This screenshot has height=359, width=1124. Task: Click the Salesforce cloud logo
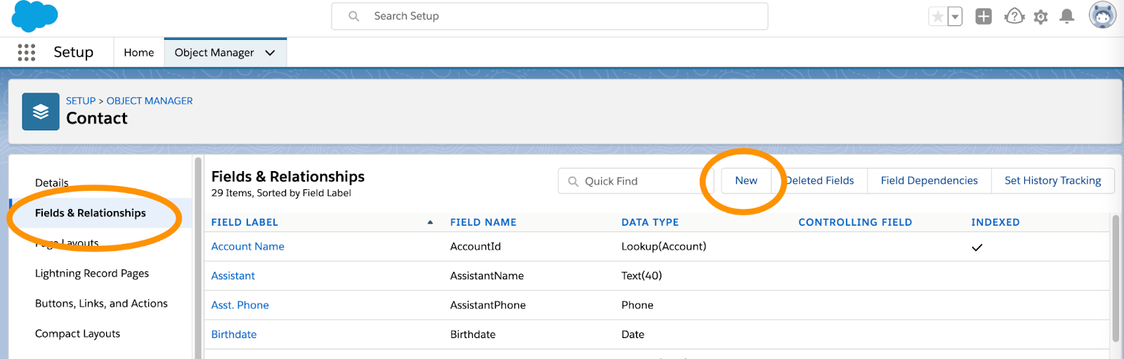click(34, 16)
